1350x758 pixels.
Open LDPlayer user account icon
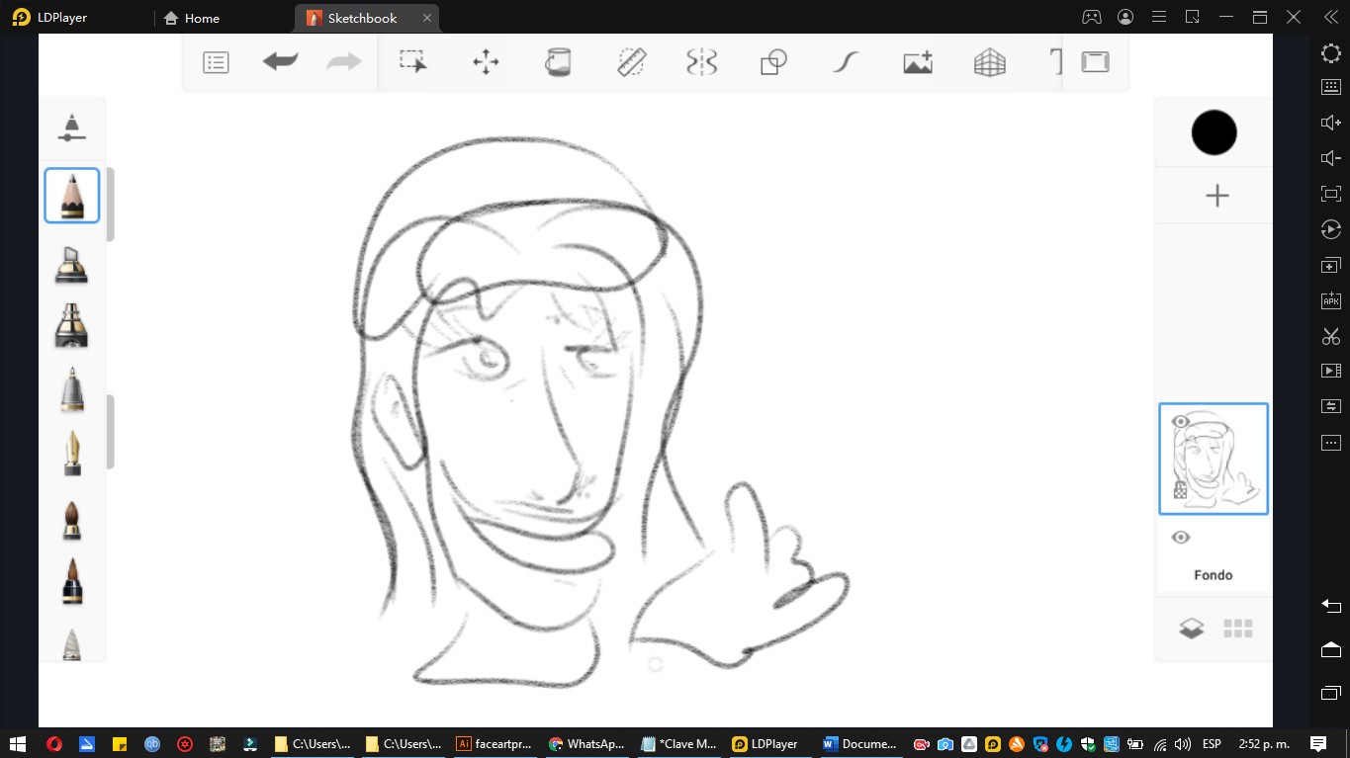(1125, 17)
